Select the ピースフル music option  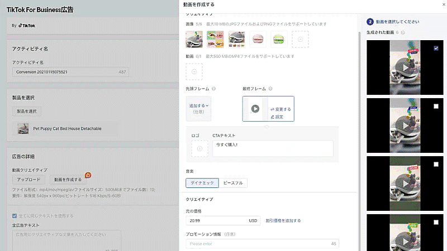pos(233,183)
